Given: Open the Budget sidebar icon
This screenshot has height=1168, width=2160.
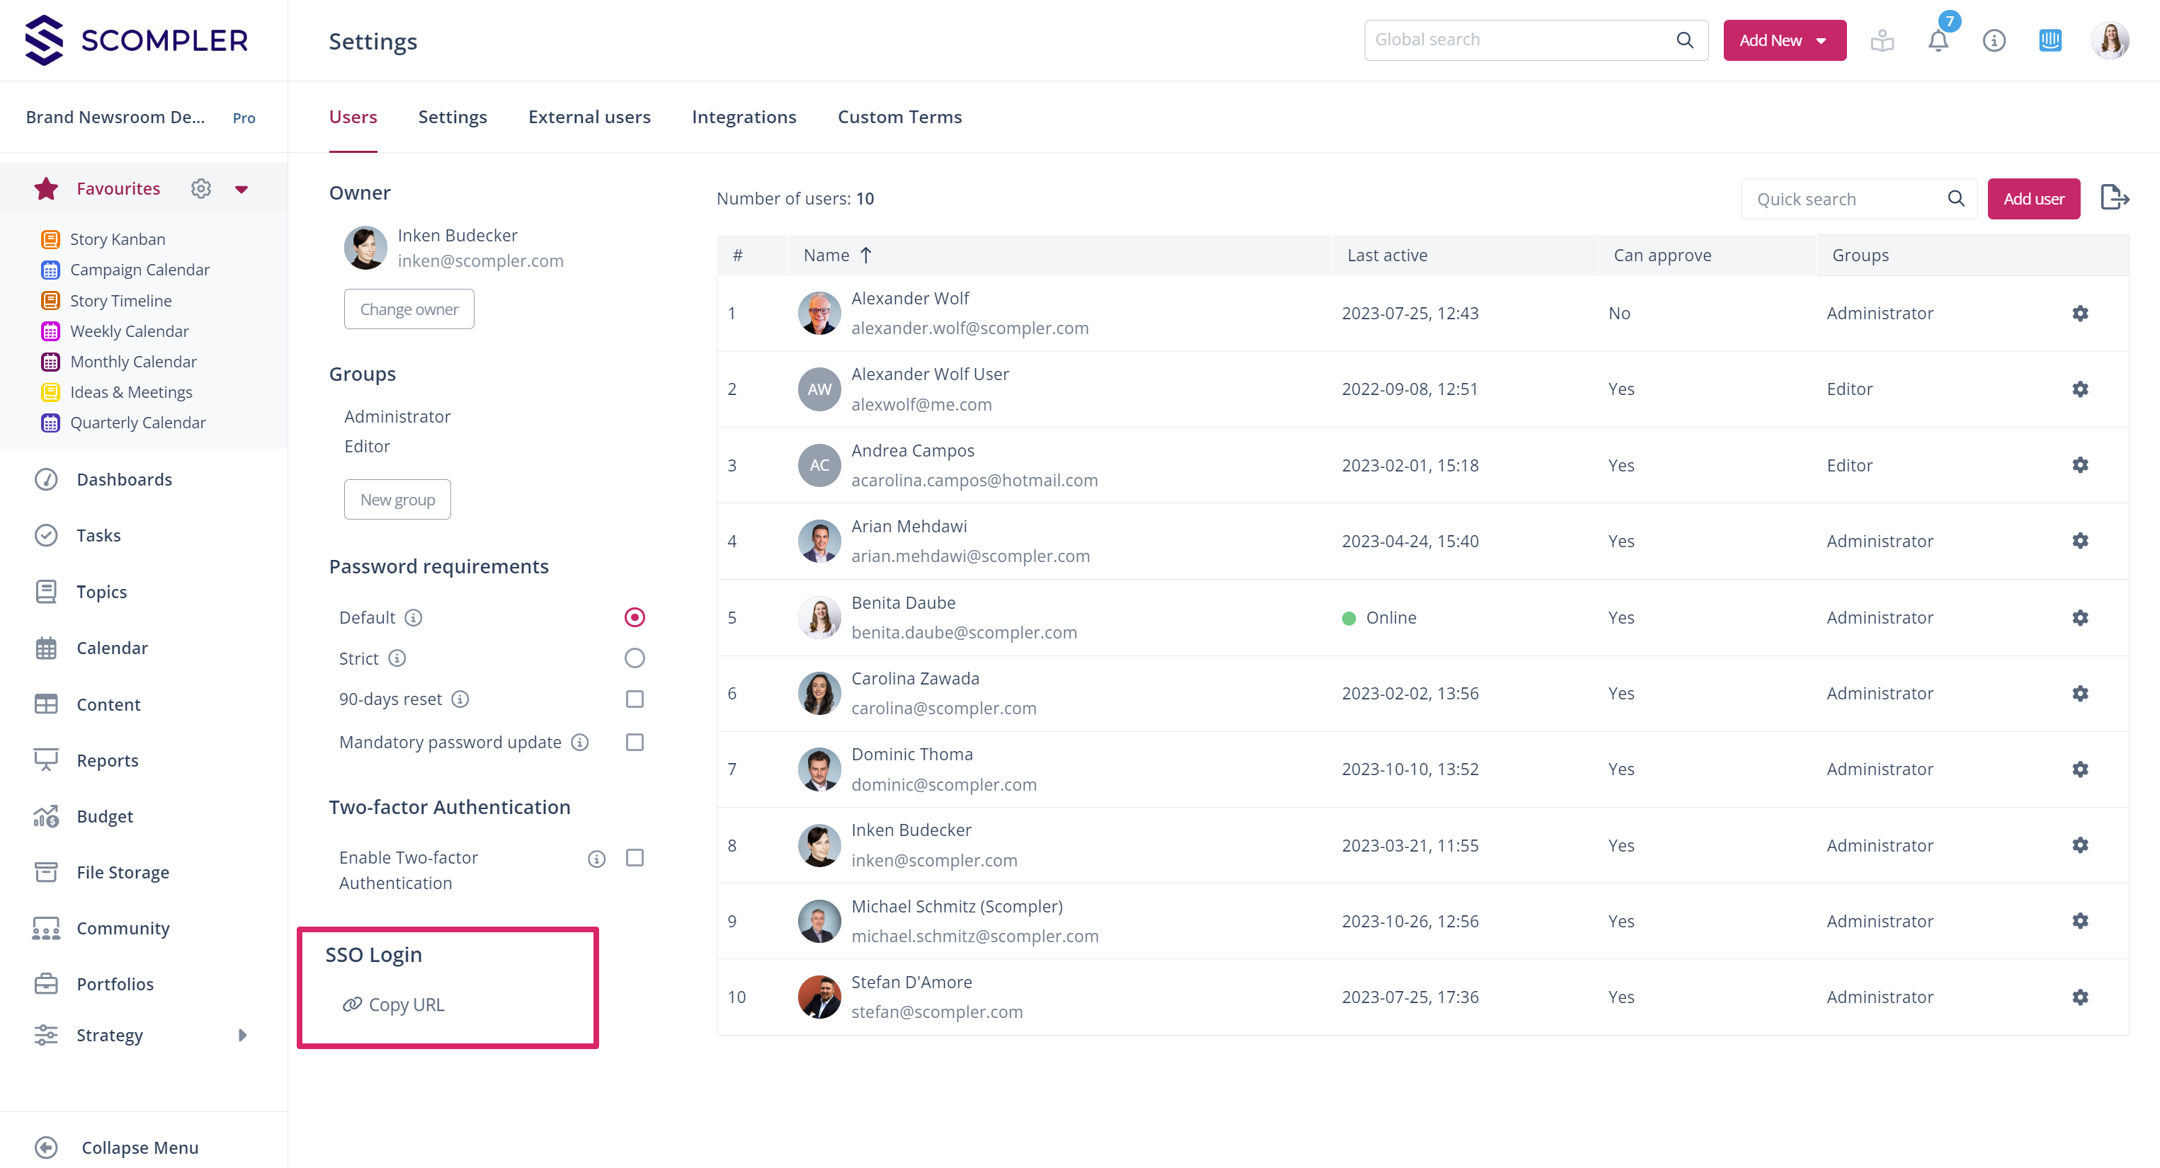Looking at the screenshot, I should [x=46, y=816].
